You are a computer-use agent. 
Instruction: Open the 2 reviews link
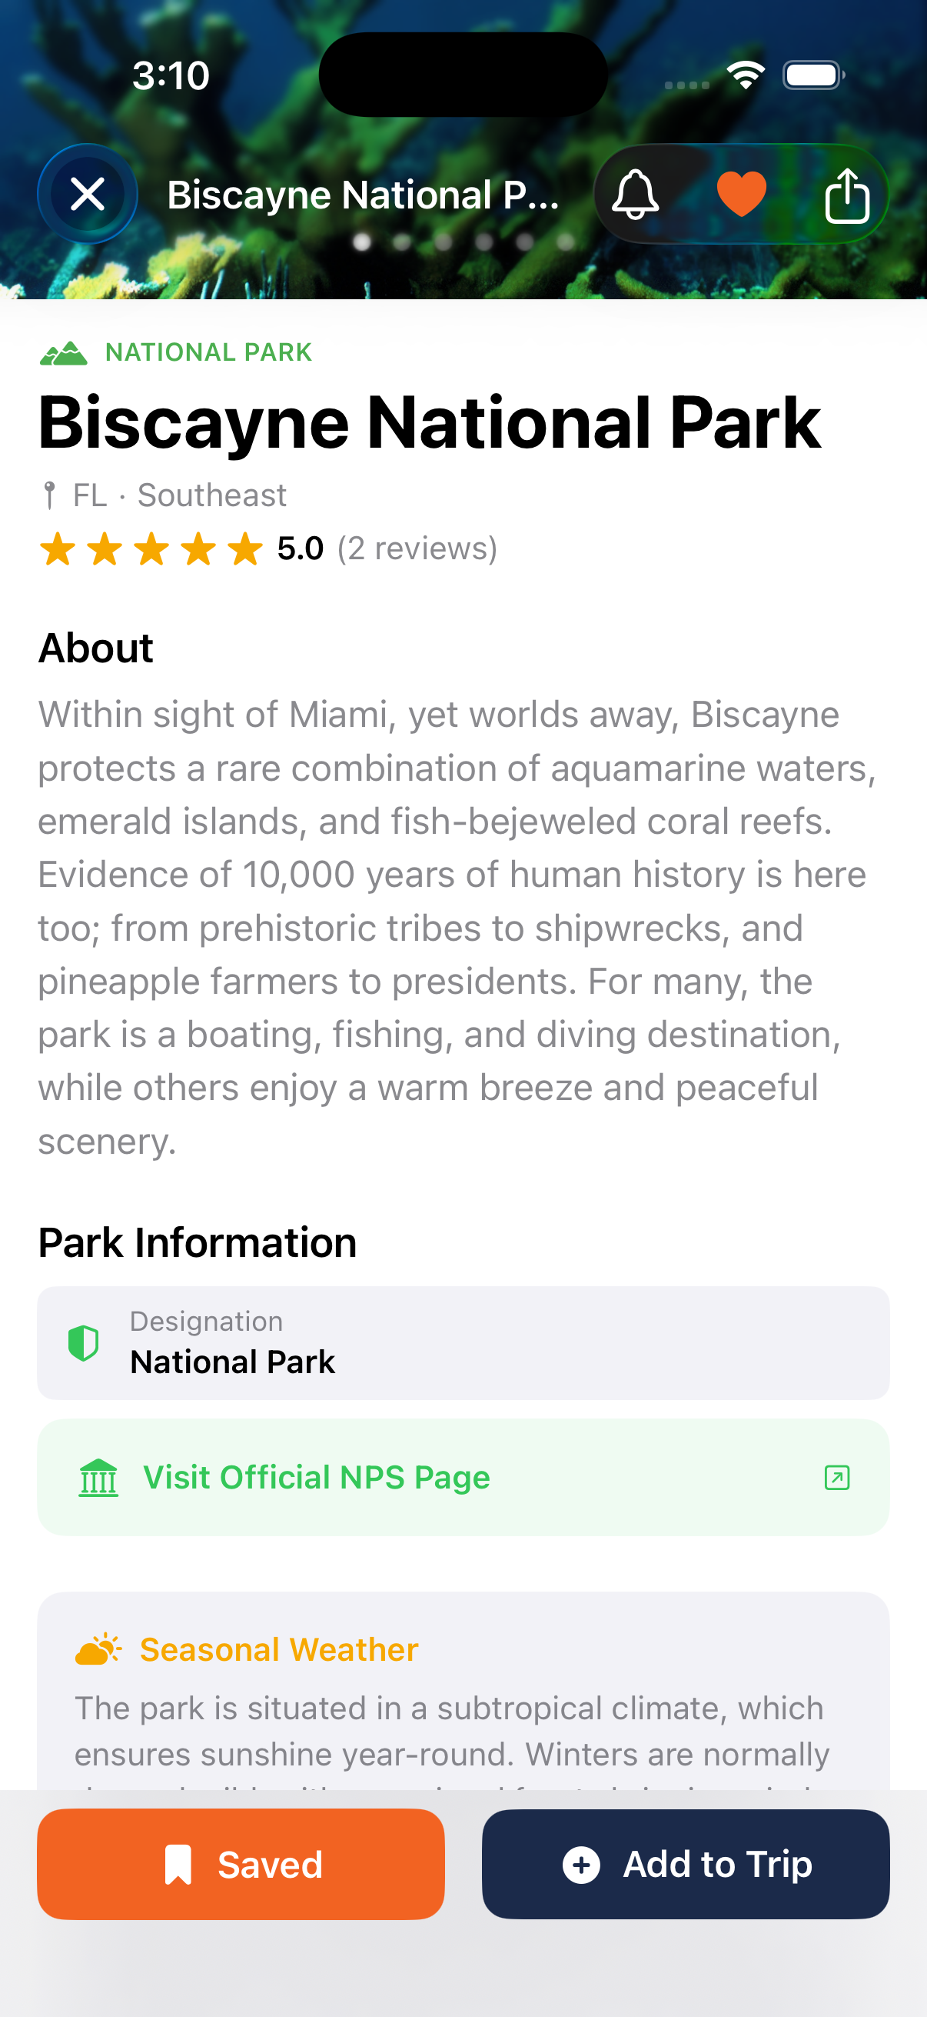(x=417, y=549)
